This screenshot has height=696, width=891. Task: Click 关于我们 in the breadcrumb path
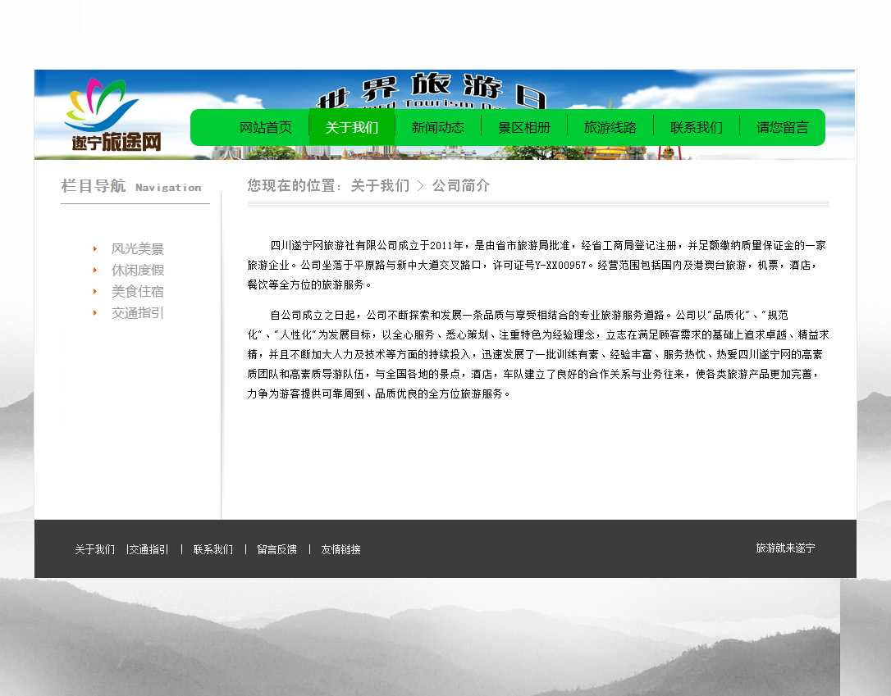coord(379,186)
